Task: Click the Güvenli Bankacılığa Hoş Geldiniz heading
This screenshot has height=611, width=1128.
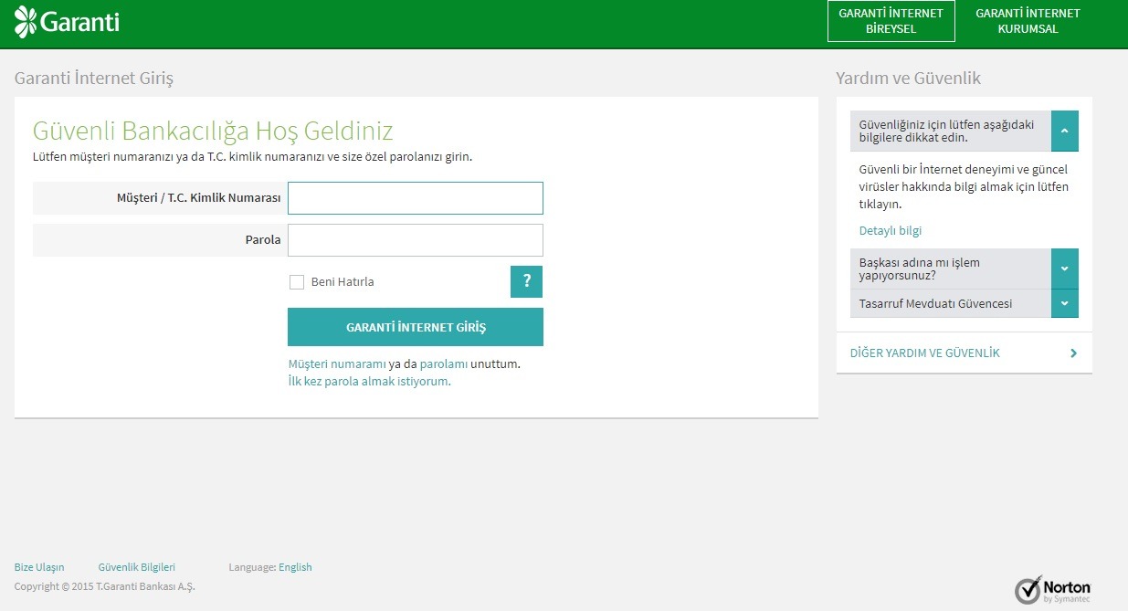Action: coord(213,130)
